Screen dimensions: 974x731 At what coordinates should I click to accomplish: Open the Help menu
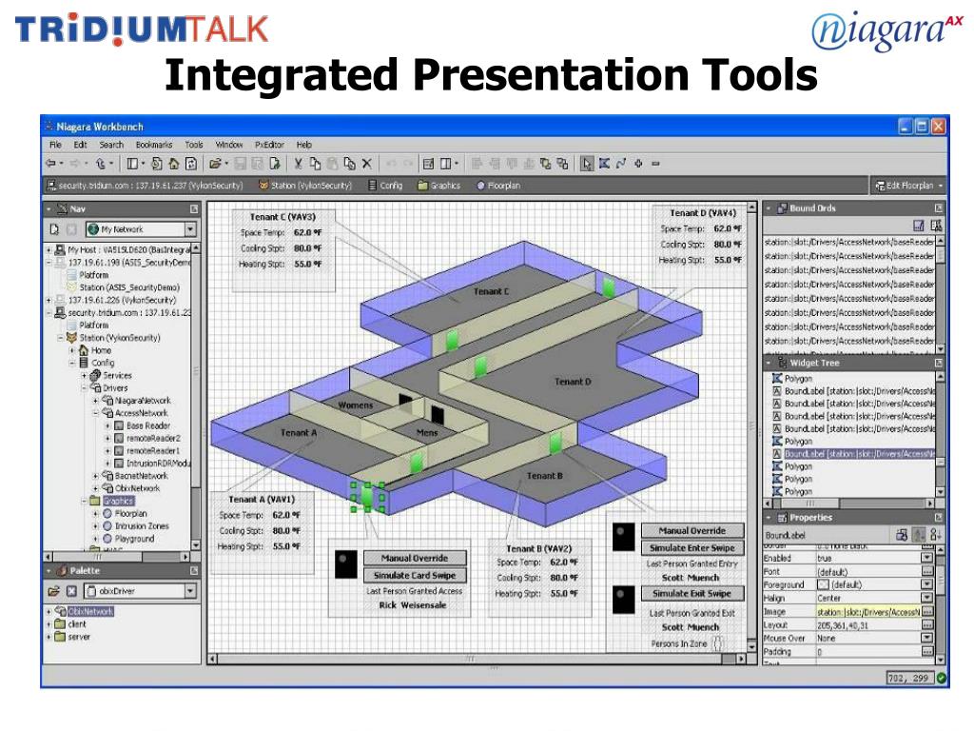tap(303, 145)
